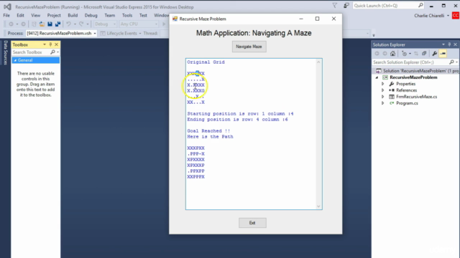The image size is (460, 258).
Task: Open the Project menu
Action: pyautogui.click(x=54, y=15)
